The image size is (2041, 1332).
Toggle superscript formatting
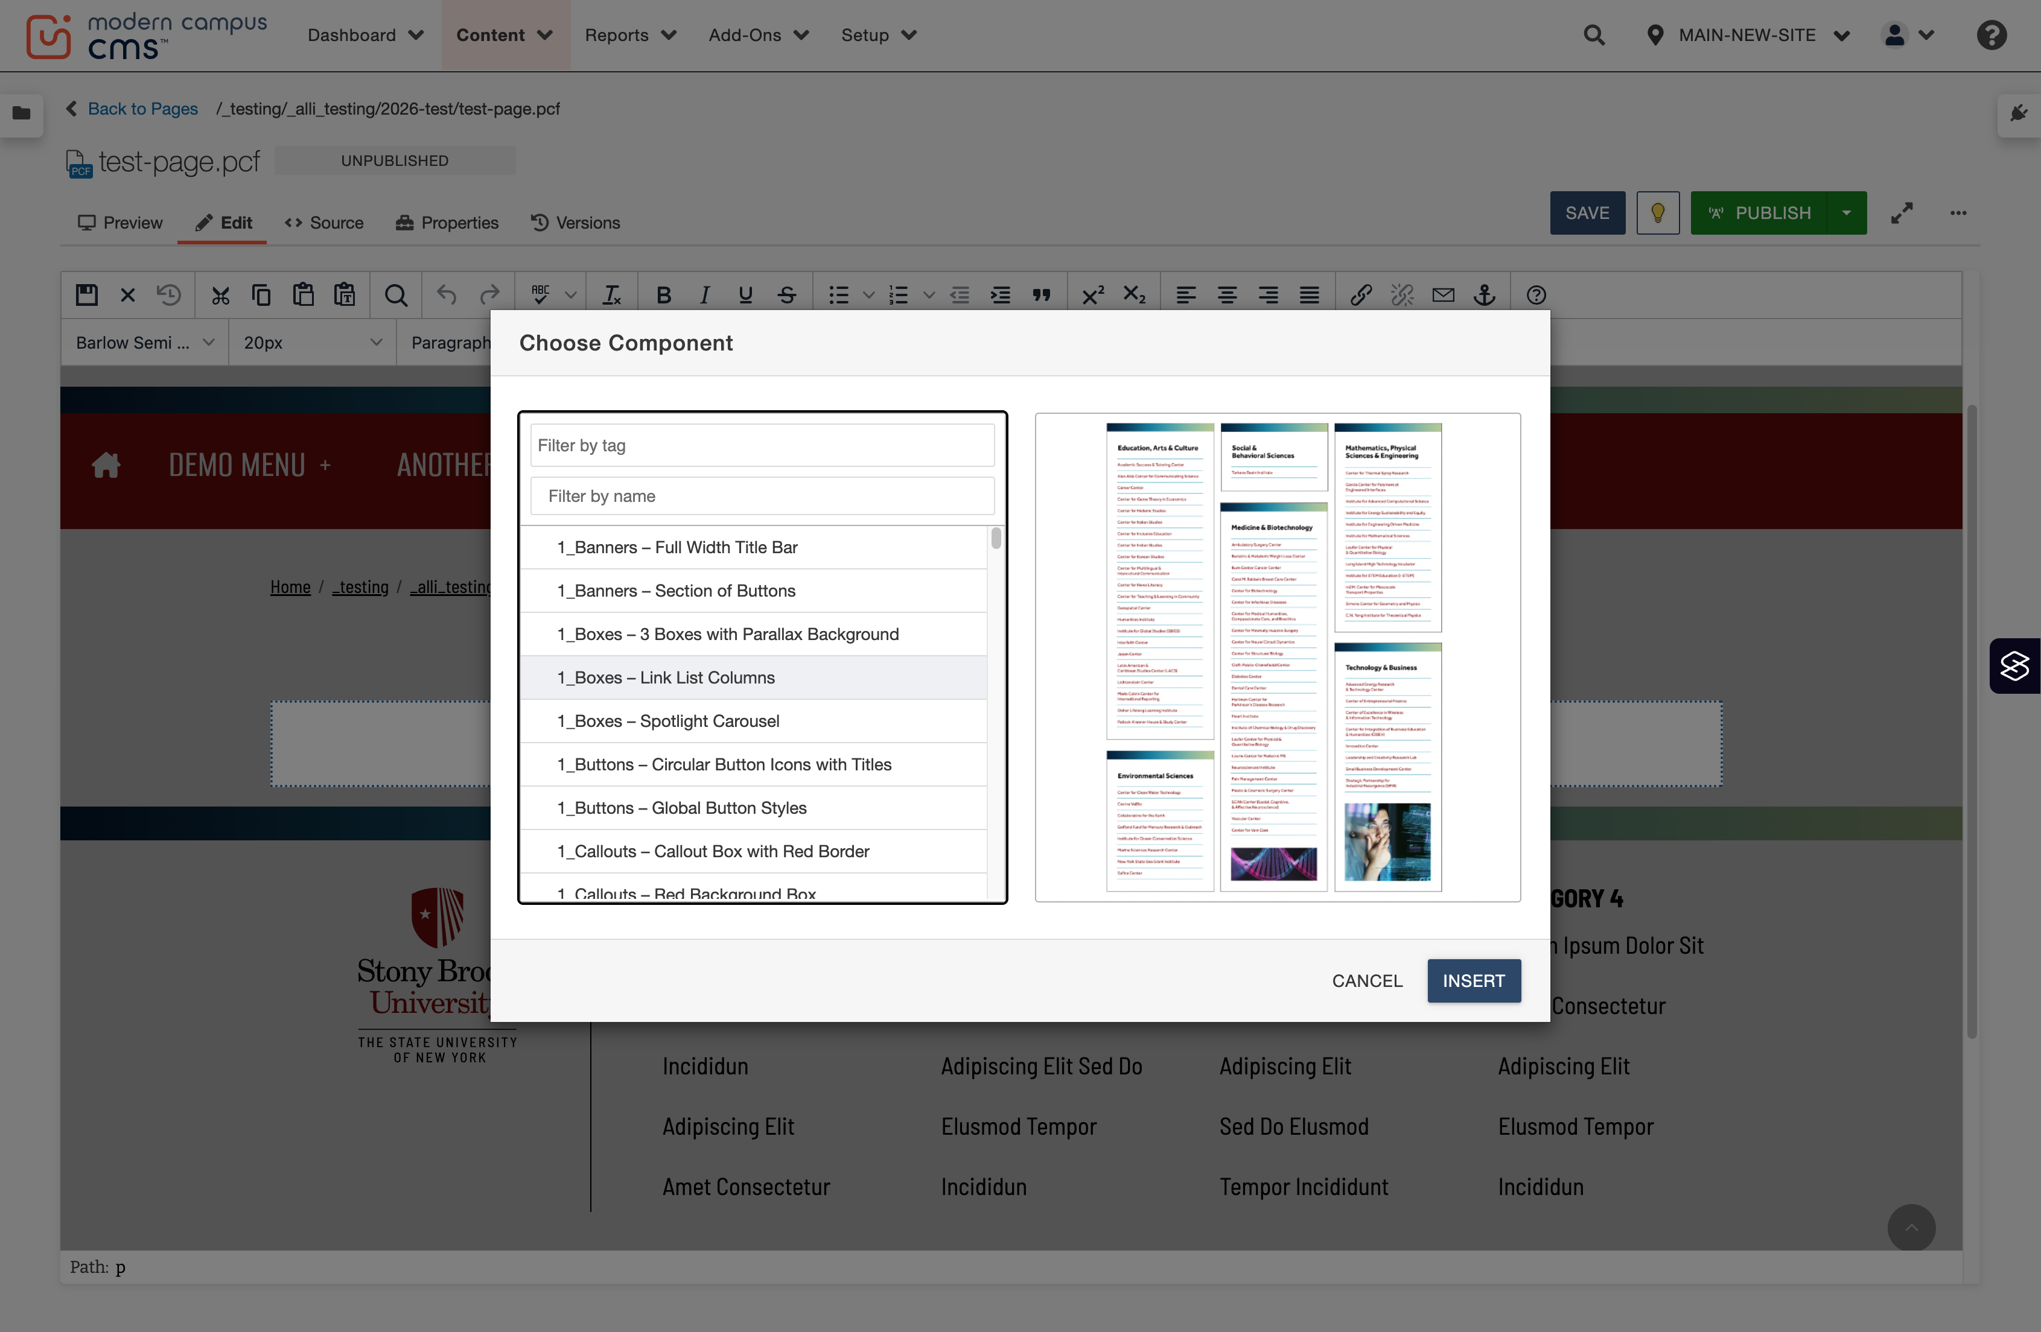click(x=1092, y=295)
